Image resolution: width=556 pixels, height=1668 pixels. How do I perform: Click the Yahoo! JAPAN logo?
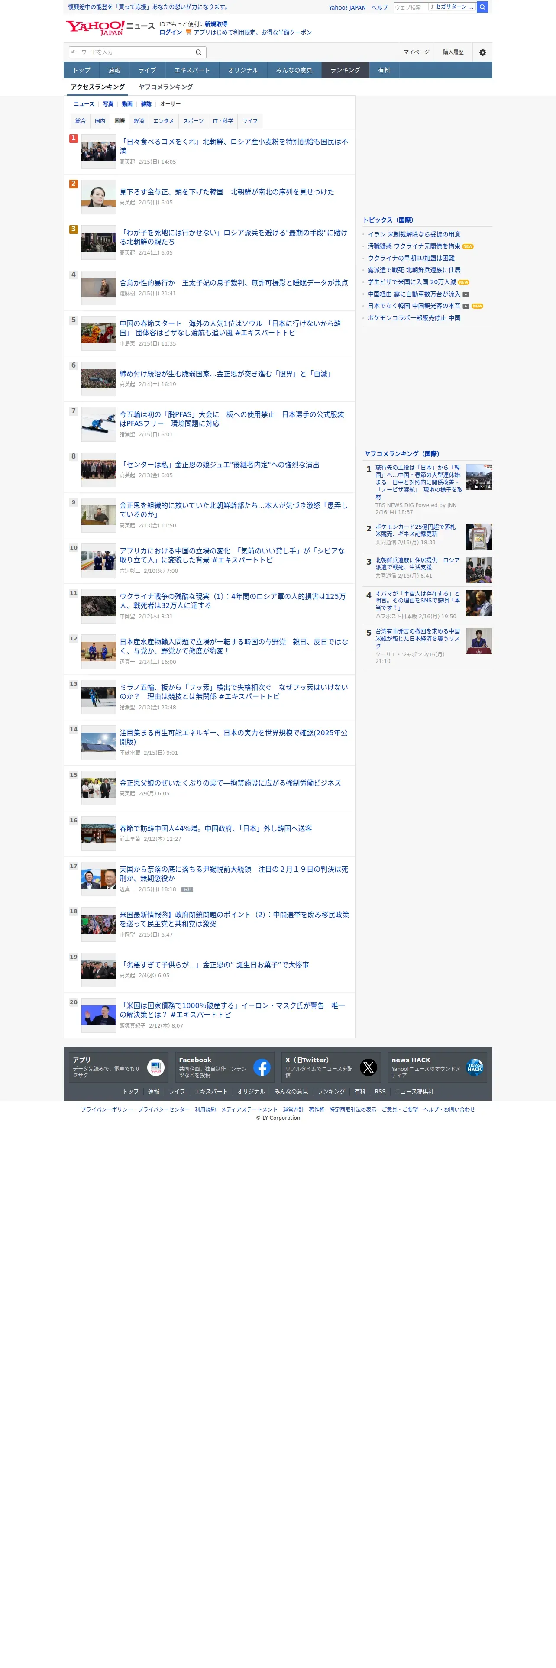[x=95, y=27]
